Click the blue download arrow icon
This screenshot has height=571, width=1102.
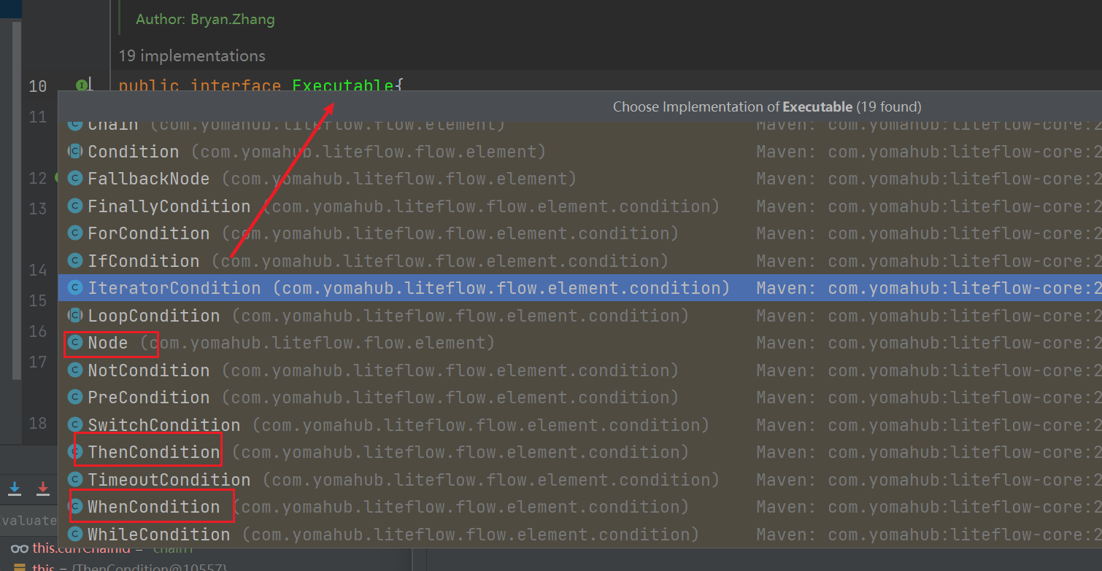point(14,489)
